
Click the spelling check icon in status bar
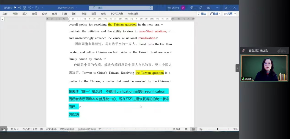tap(41, 129)
